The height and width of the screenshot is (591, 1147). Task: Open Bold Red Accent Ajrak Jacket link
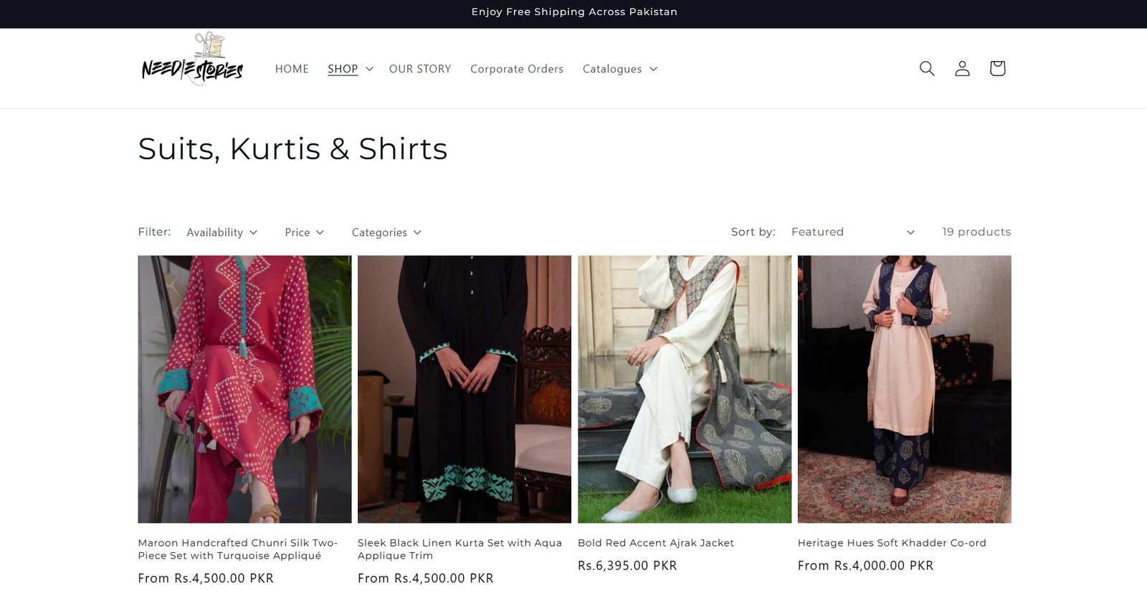point(656,543)
